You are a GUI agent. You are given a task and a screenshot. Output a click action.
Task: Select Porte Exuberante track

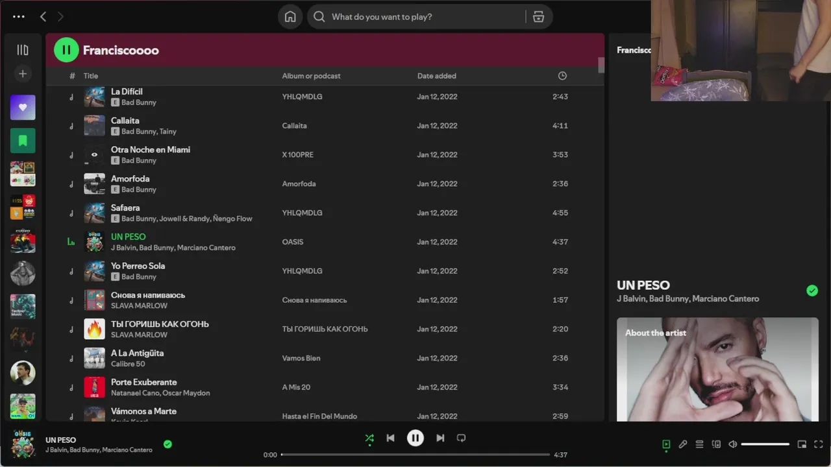[x=144, y=383]
